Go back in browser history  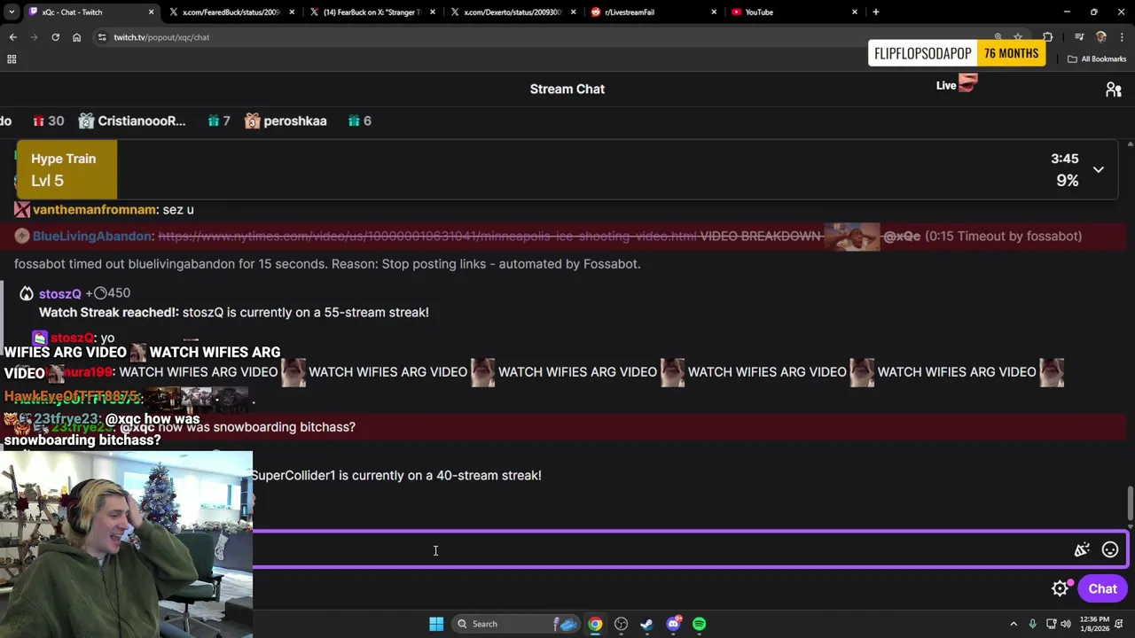click(x=12, y=37)
